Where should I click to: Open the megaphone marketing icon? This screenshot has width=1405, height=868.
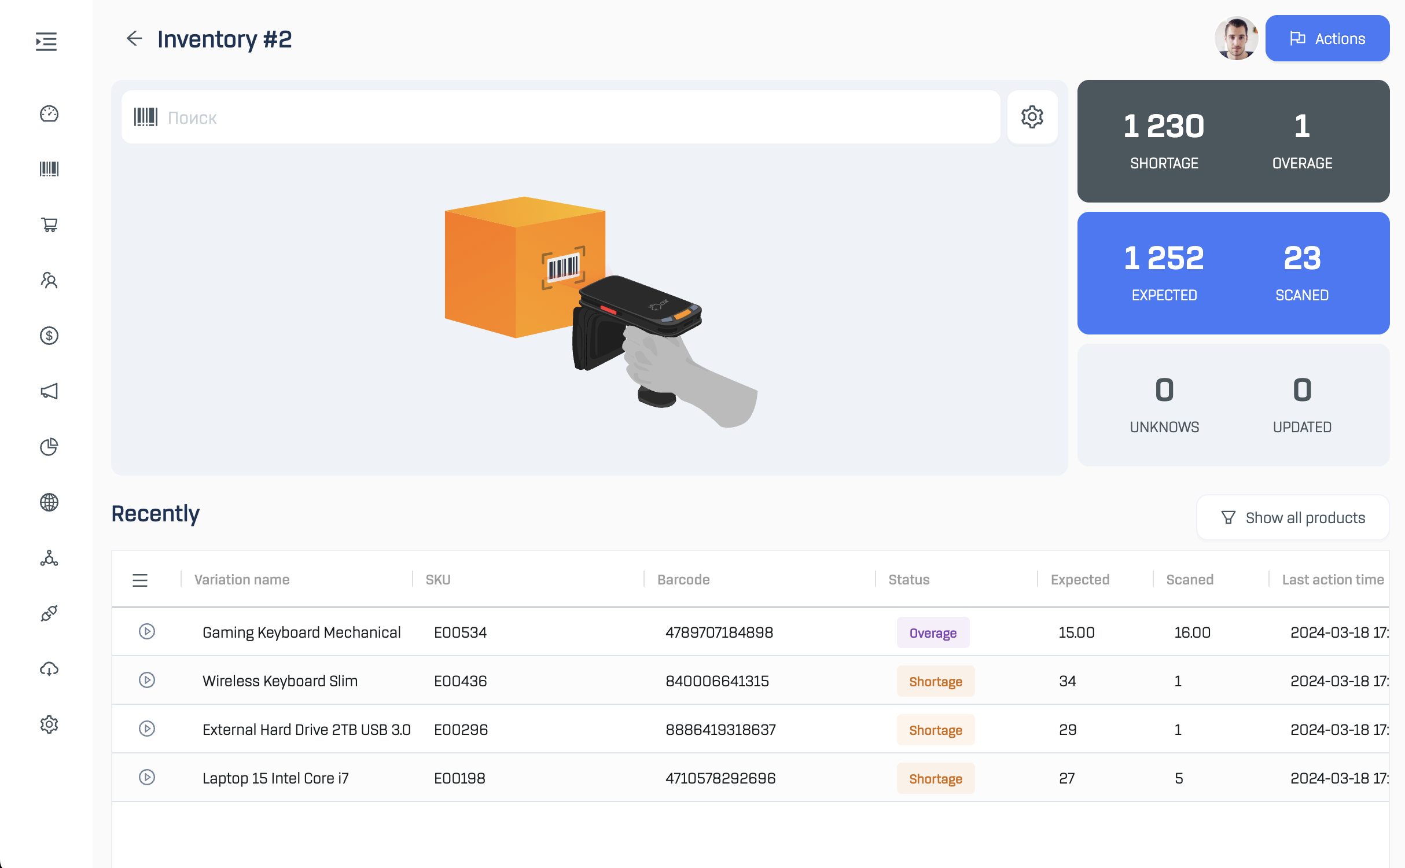pyautogui.click(x=49, y=391)
